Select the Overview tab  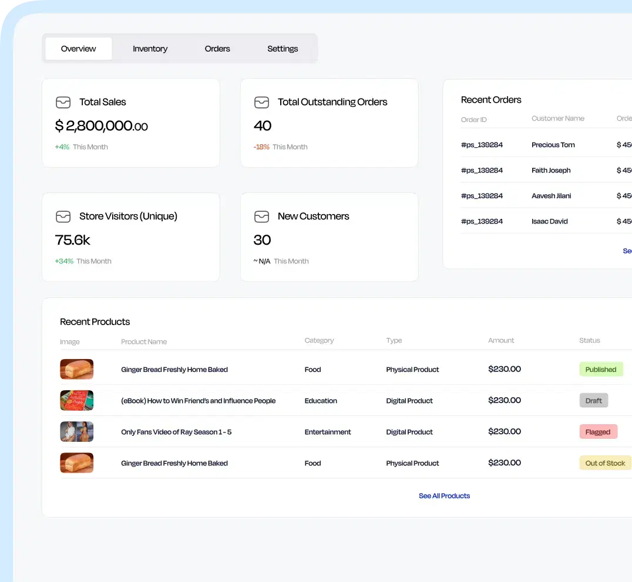tap(78, 49)
